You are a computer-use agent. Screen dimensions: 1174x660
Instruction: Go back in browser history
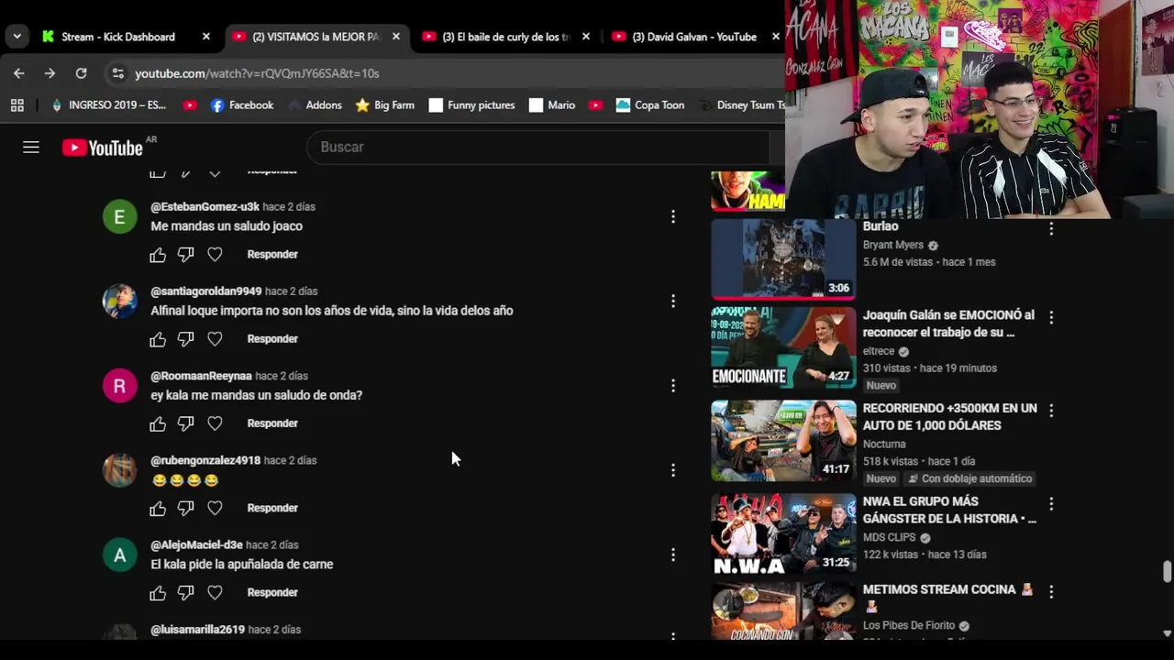pos(19,73)
